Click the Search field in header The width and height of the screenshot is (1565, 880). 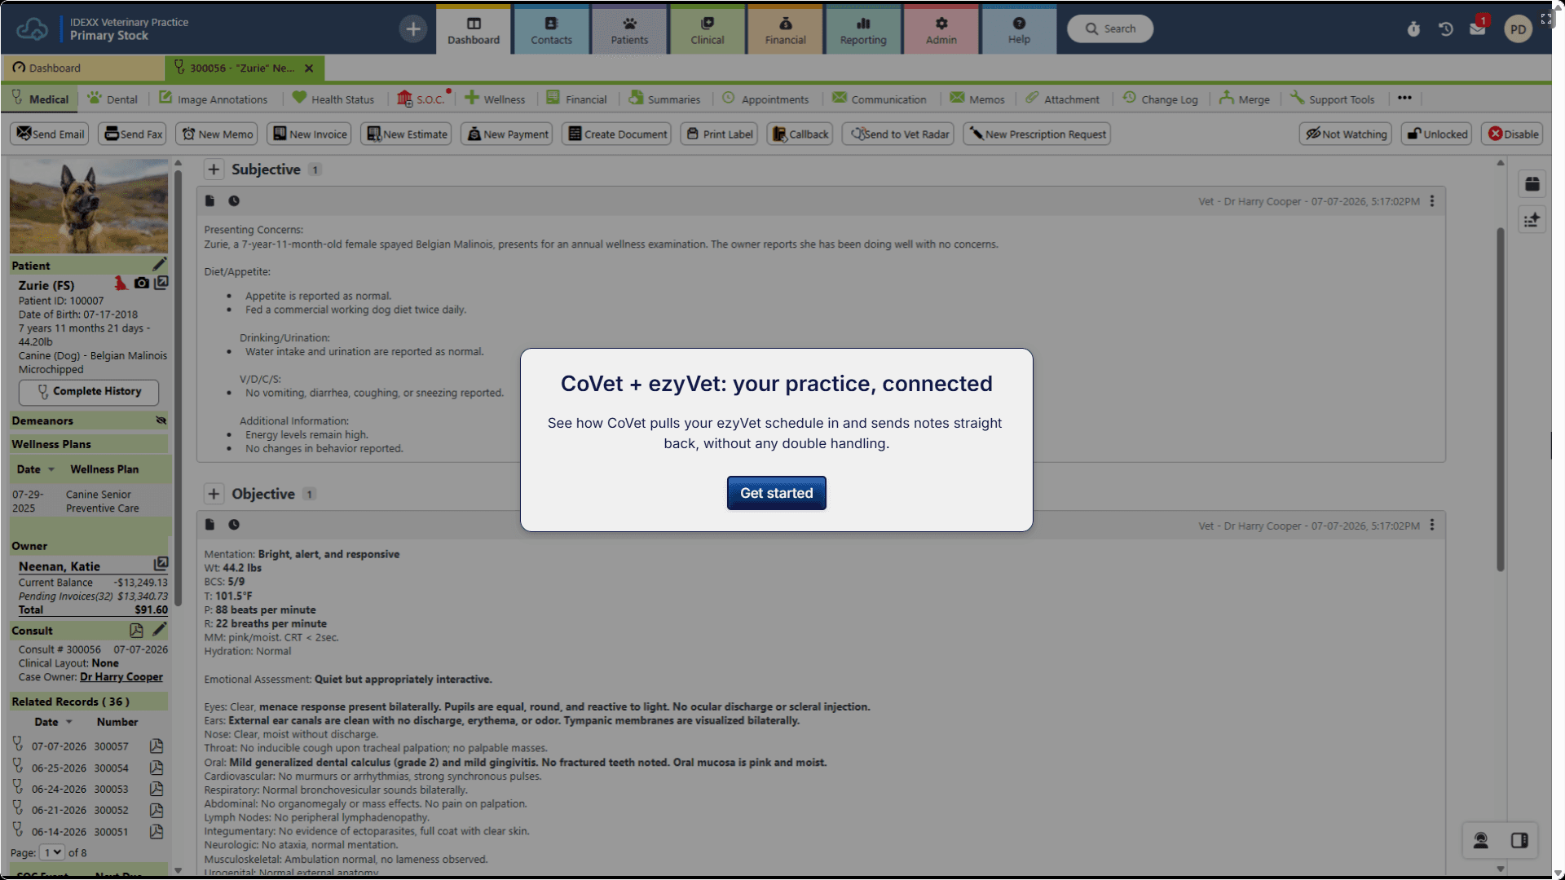pyautogui.click(x=1110, y=29)
